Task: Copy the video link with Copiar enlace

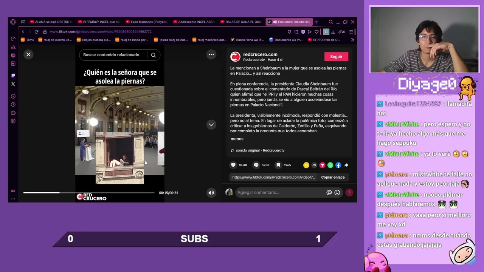Action: [x=333, y=177]
